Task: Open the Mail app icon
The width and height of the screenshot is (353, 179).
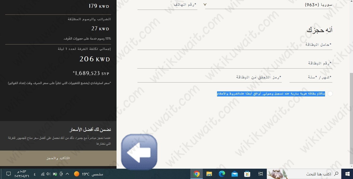Action: click(x=235, y=174)
